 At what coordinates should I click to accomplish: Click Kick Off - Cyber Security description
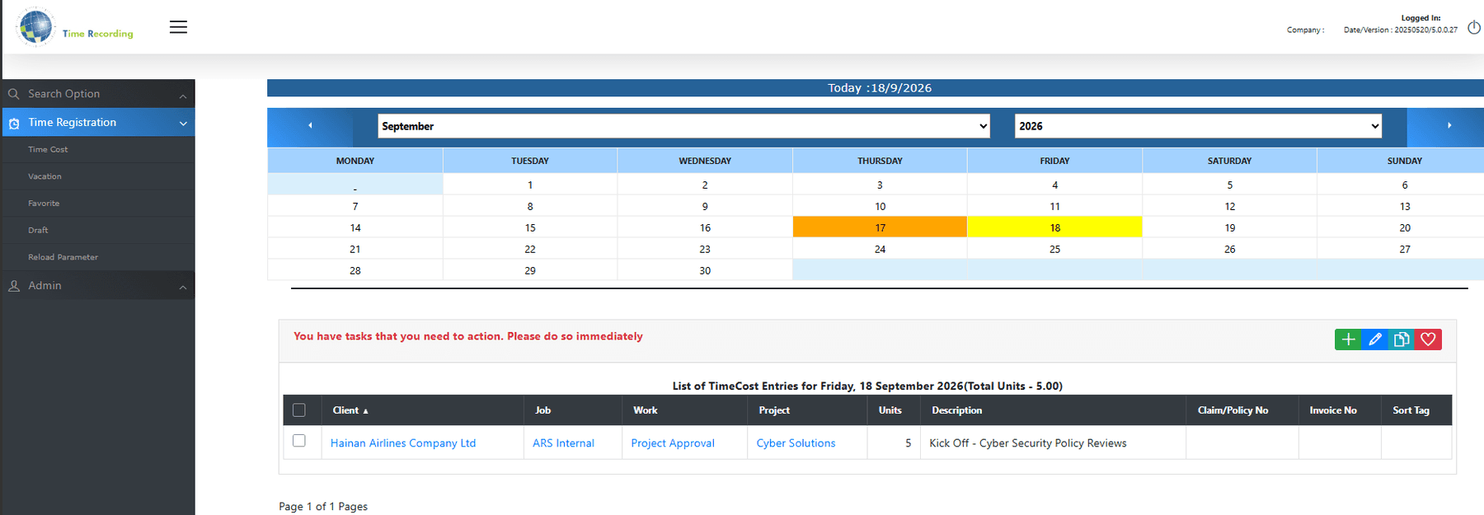(1027, 443)
